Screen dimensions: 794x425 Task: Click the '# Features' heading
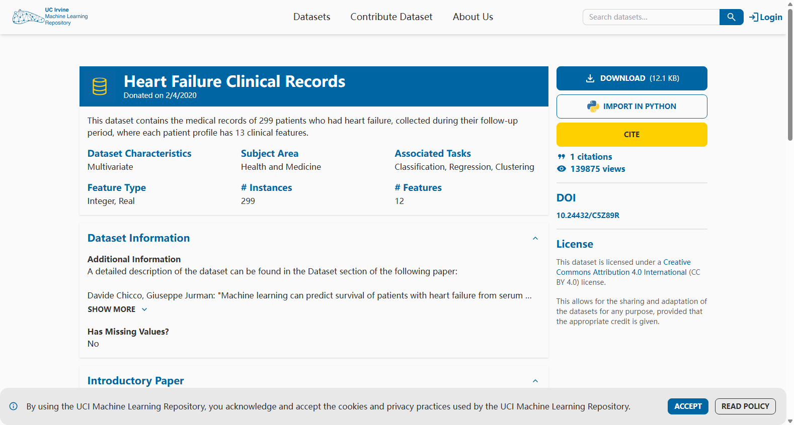(x=418, y=187)
